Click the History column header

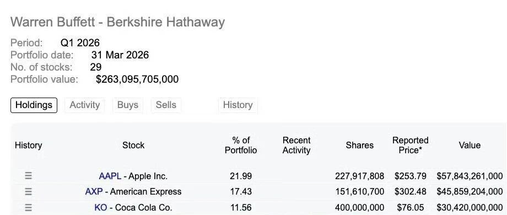click(x=29, y=145)
